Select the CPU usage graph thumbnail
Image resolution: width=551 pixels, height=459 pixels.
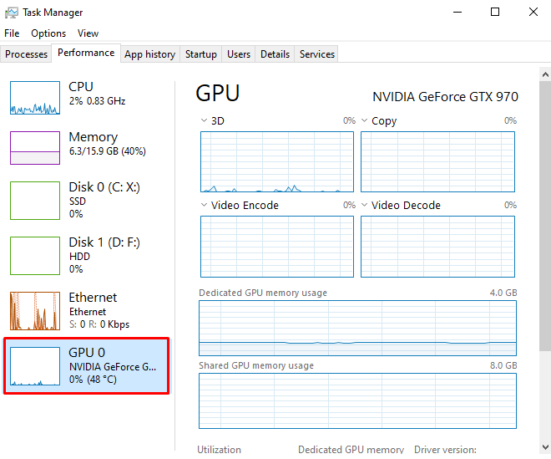coord(35,98)
